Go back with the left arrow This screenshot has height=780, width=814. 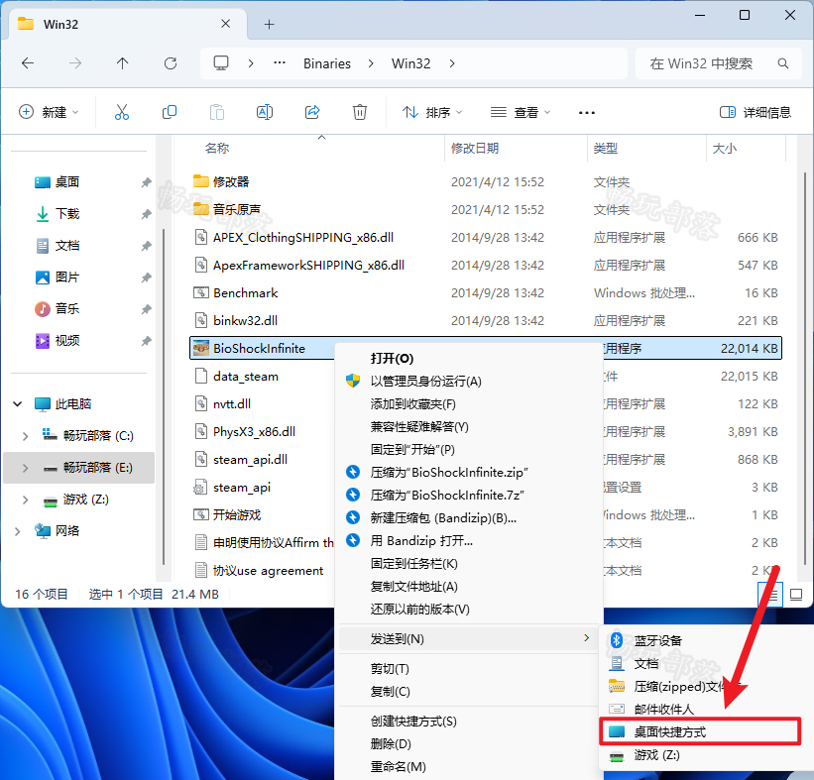(28, 63)
